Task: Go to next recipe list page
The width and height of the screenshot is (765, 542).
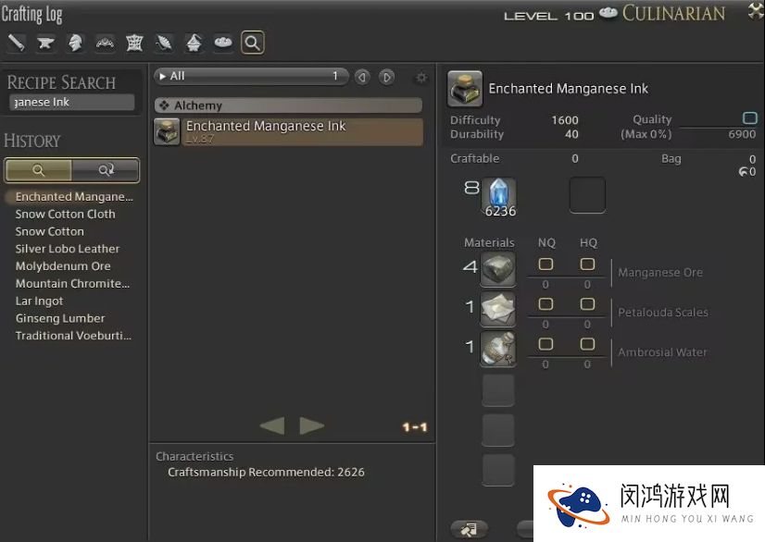Action: pos(312,425)
